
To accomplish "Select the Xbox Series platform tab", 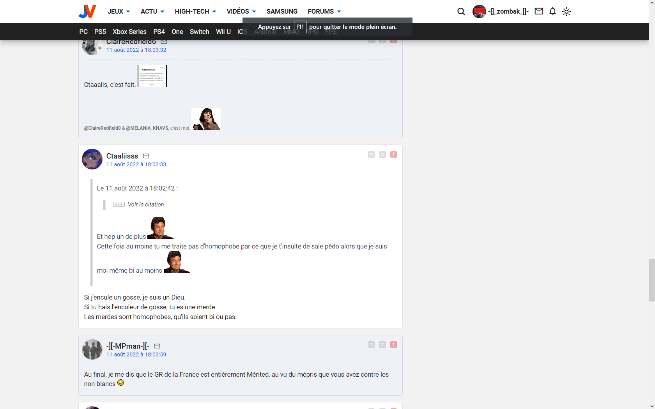I will pyautogui.click(x=129, y=32).
